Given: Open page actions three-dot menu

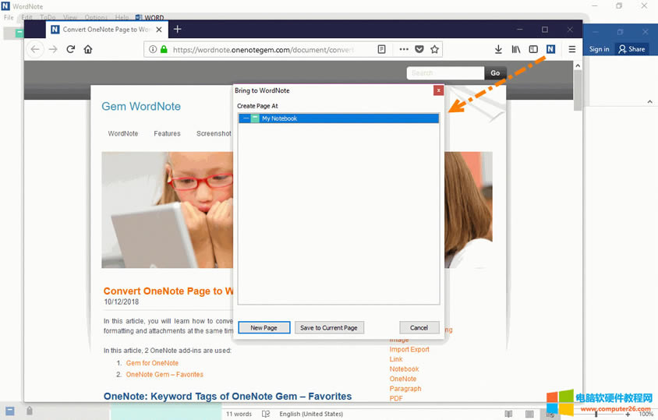Looking at the screenshot, I should 404,50.
